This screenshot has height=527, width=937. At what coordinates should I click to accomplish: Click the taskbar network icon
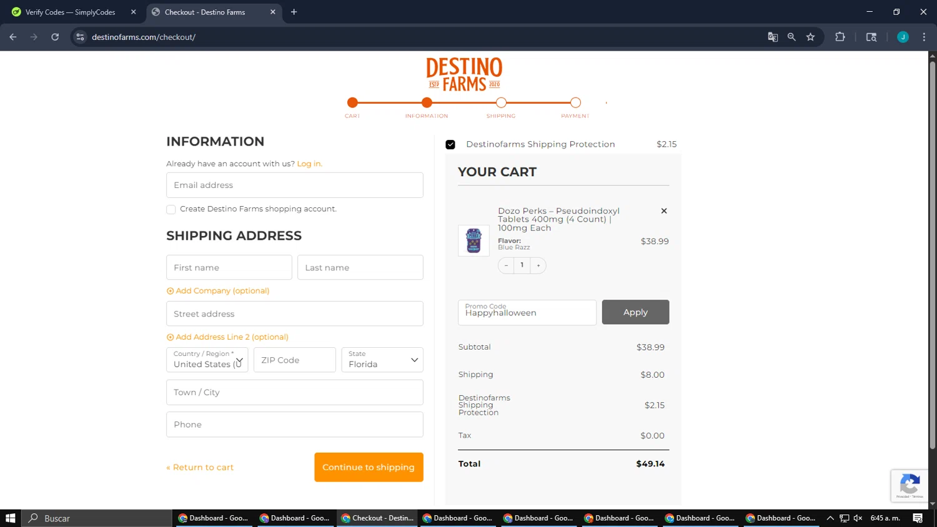click(844, 518)
